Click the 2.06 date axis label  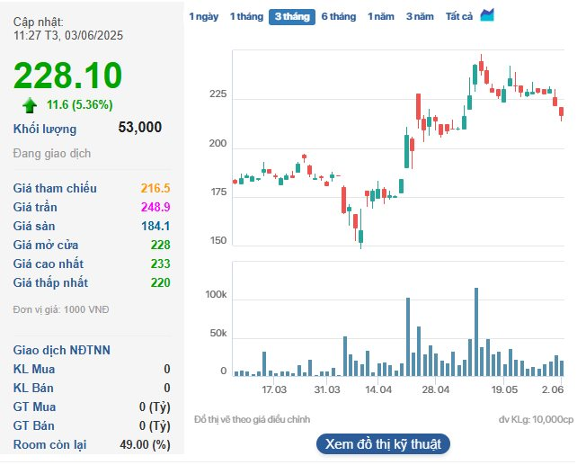tap(552, 389)
